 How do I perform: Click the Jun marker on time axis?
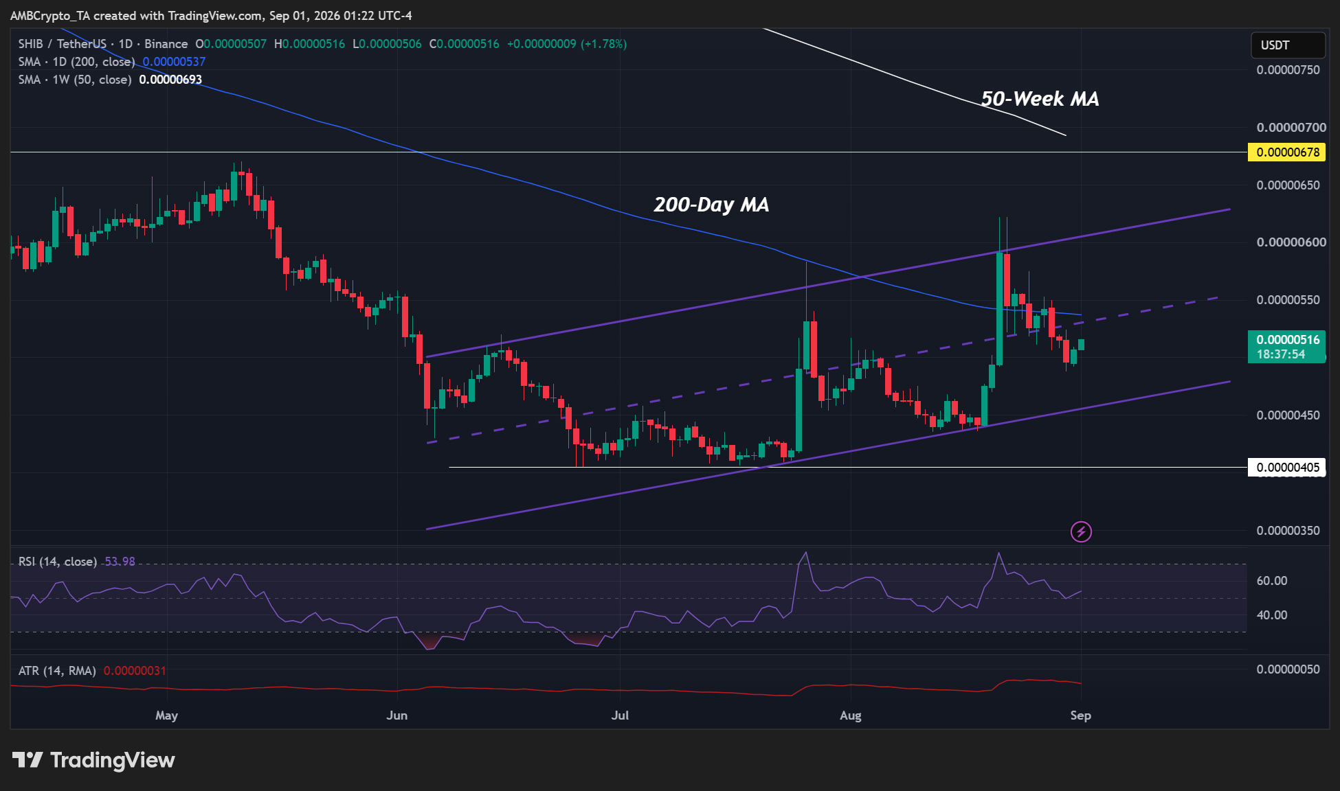pos(397,715)
